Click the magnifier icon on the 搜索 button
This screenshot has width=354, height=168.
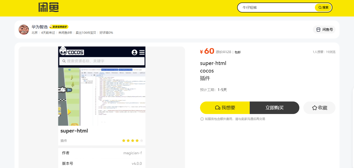[320, 7]
